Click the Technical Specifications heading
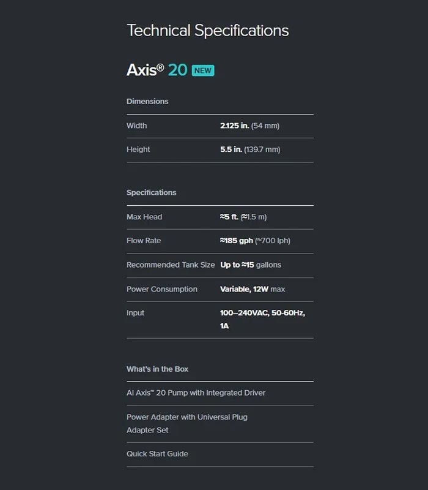The height and width of the screenshot is (490, 428). coord(208,31)
